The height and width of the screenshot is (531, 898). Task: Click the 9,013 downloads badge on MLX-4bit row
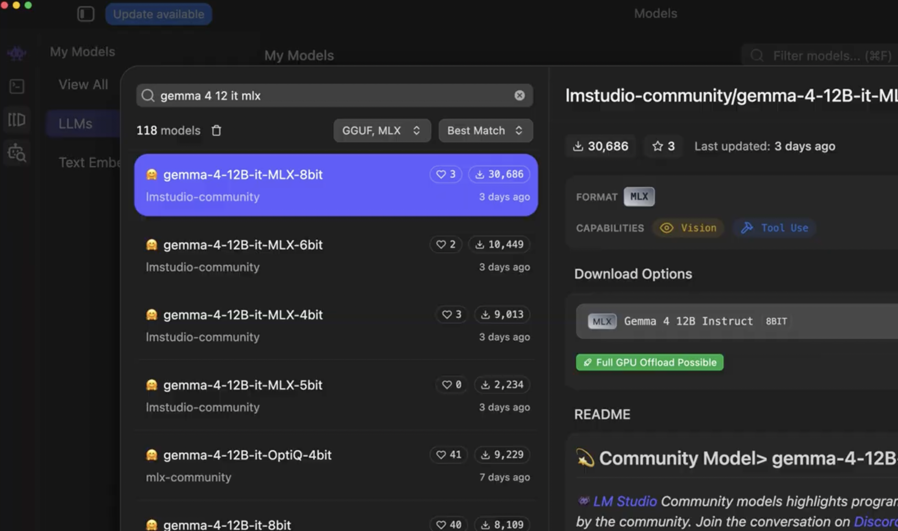pos(502,315)
